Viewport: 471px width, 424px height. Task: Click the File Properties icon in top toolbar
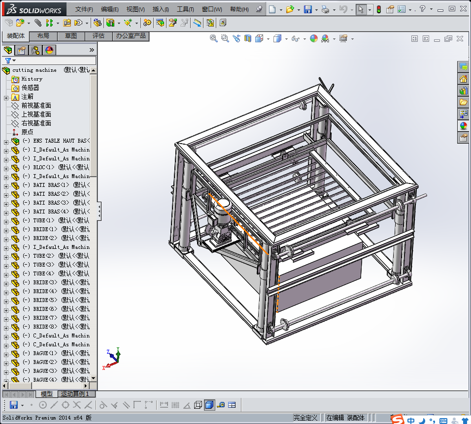[x=390, y=9]
